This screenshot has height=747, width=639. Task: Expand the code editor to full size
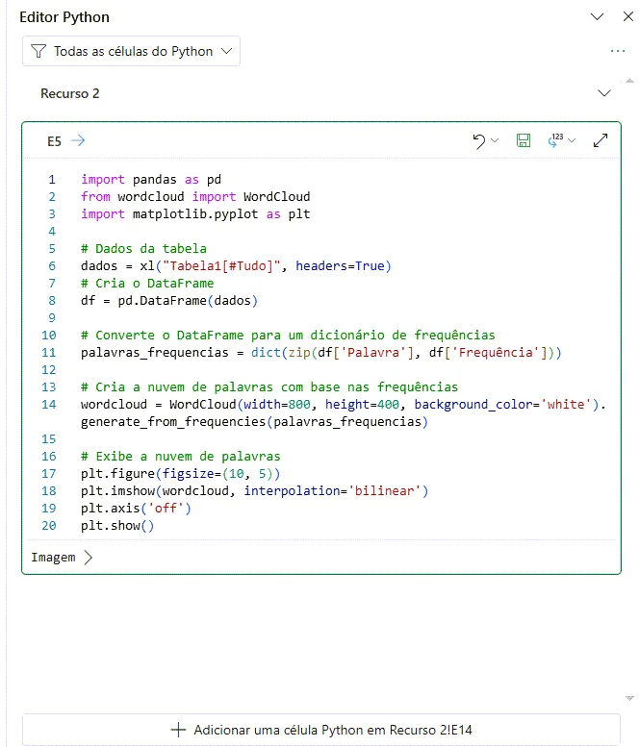pyautogui.click(x=601, y=140)
